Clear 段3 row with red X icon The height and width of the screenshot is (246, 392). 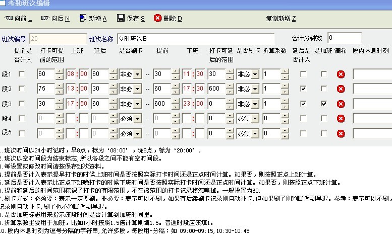point(341,104)
